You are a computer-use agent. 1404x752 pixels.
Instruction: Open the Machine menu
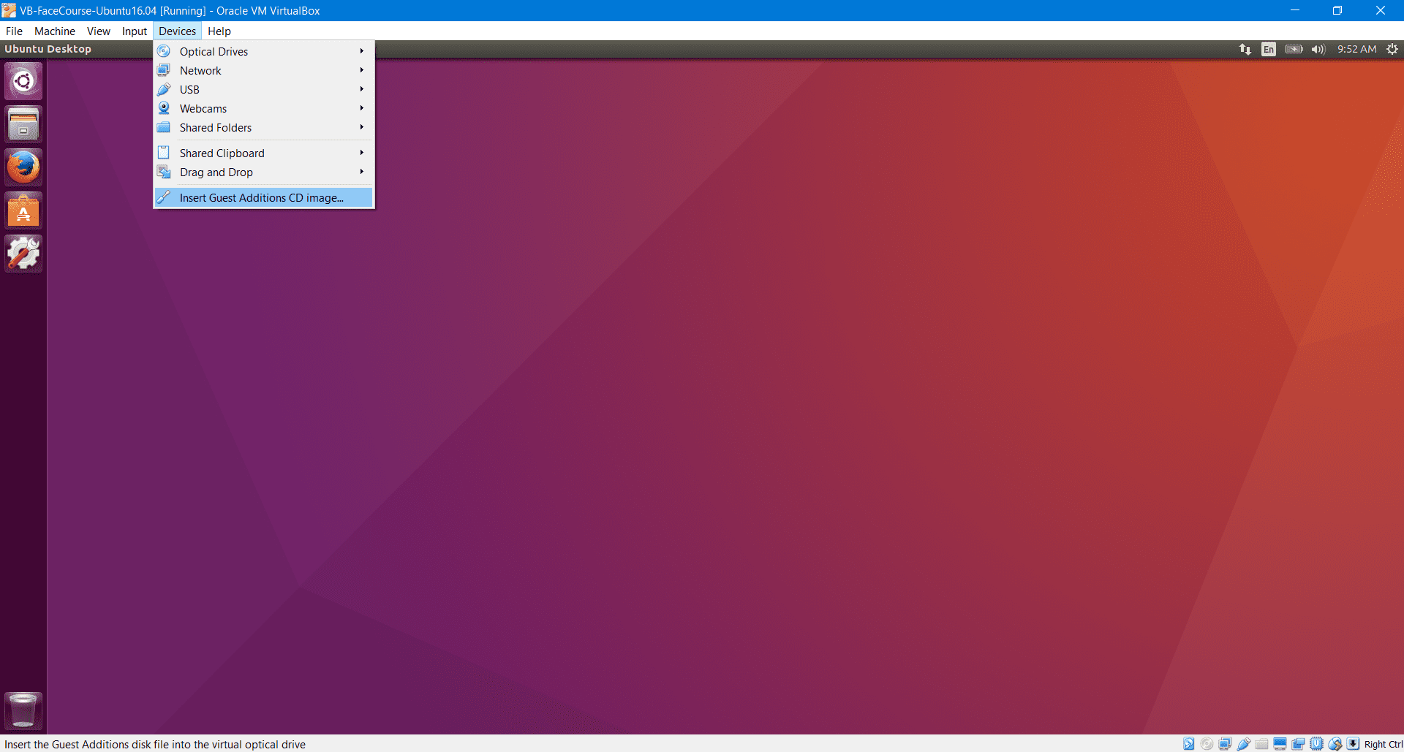click(55, 31)
